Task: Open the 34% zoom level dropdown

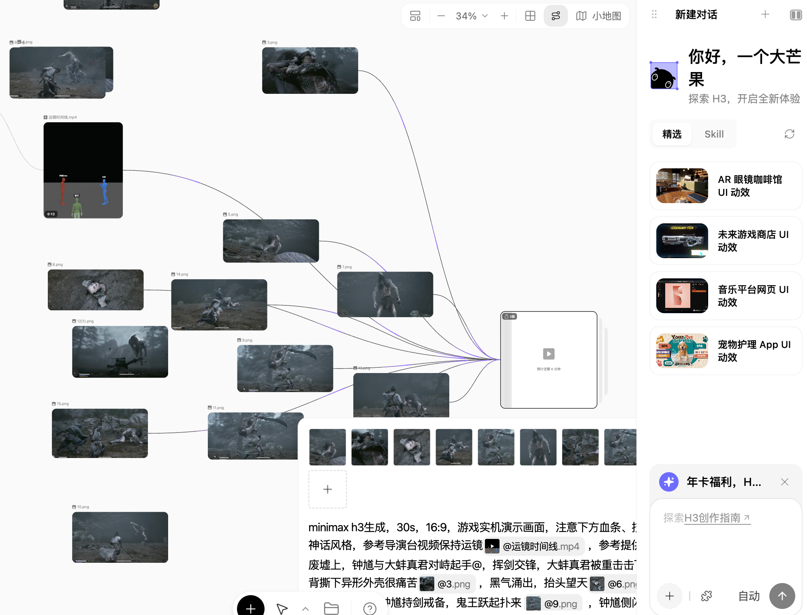Action: (472, 16)
